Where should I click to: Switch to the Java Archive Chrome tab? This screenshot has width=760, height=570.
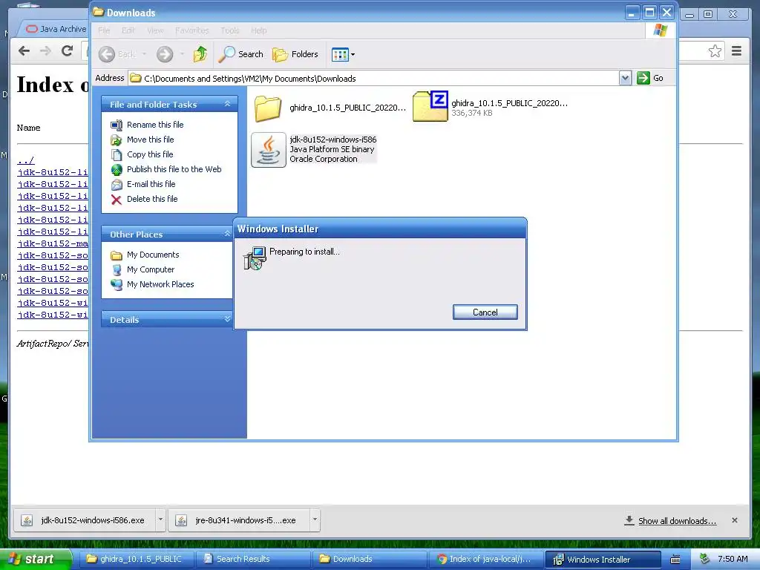pos(56,29)
